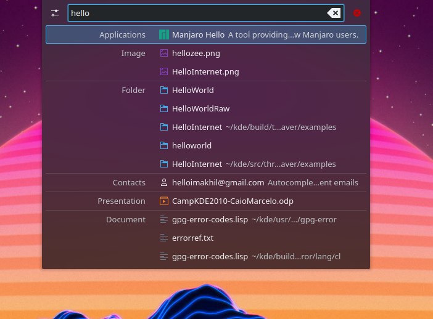Viewport: 433px width, 319px height.
Task: Open the lowercase helloworld folder result
Action: 206,145
